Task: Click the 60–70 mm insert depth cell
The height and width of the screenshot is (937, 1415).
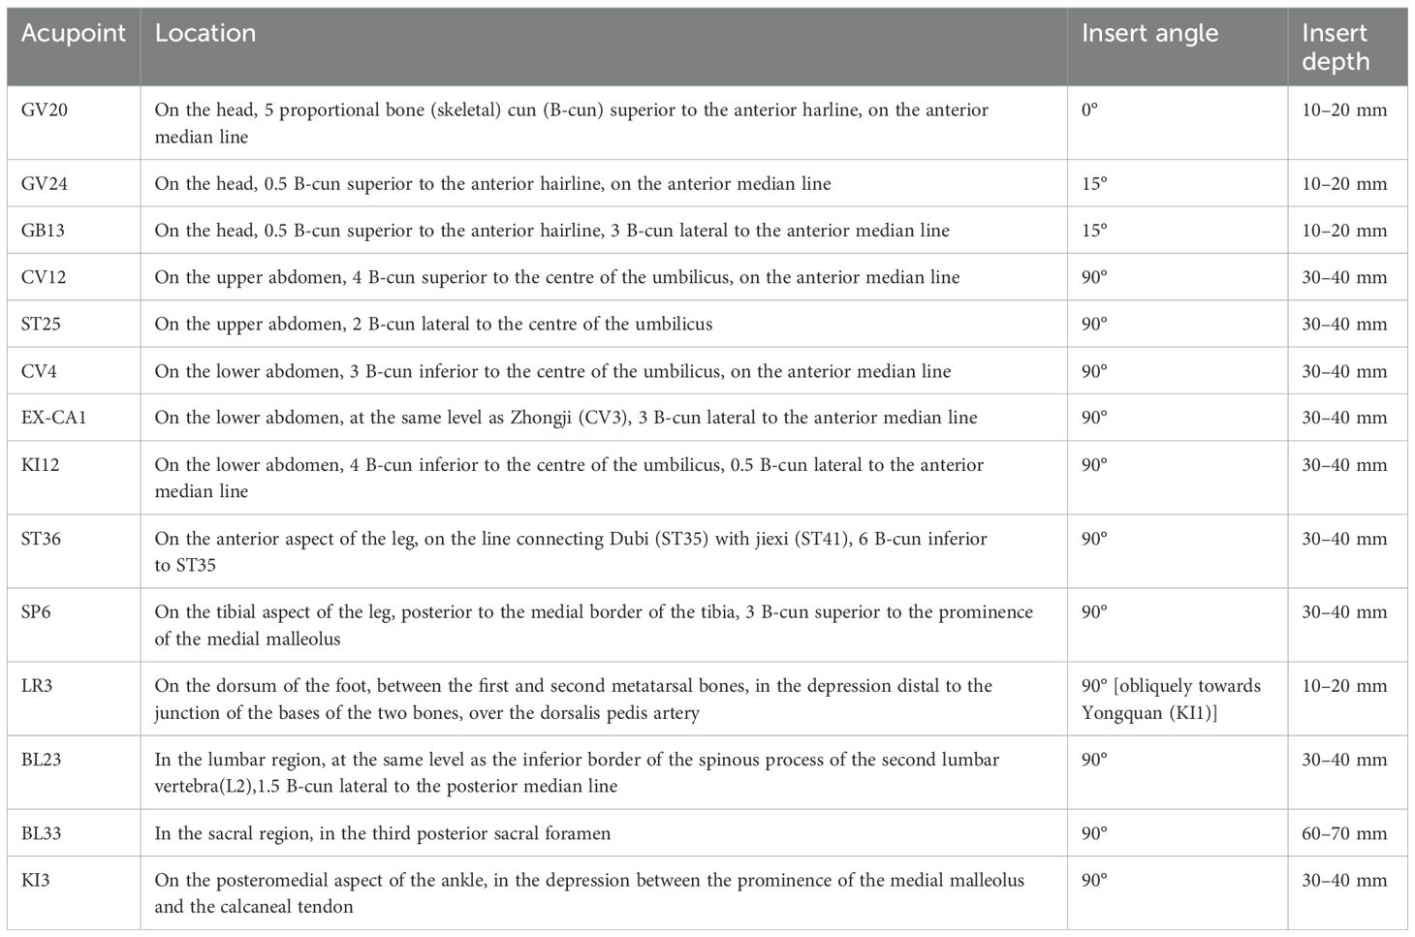Action: [1344, 833]
